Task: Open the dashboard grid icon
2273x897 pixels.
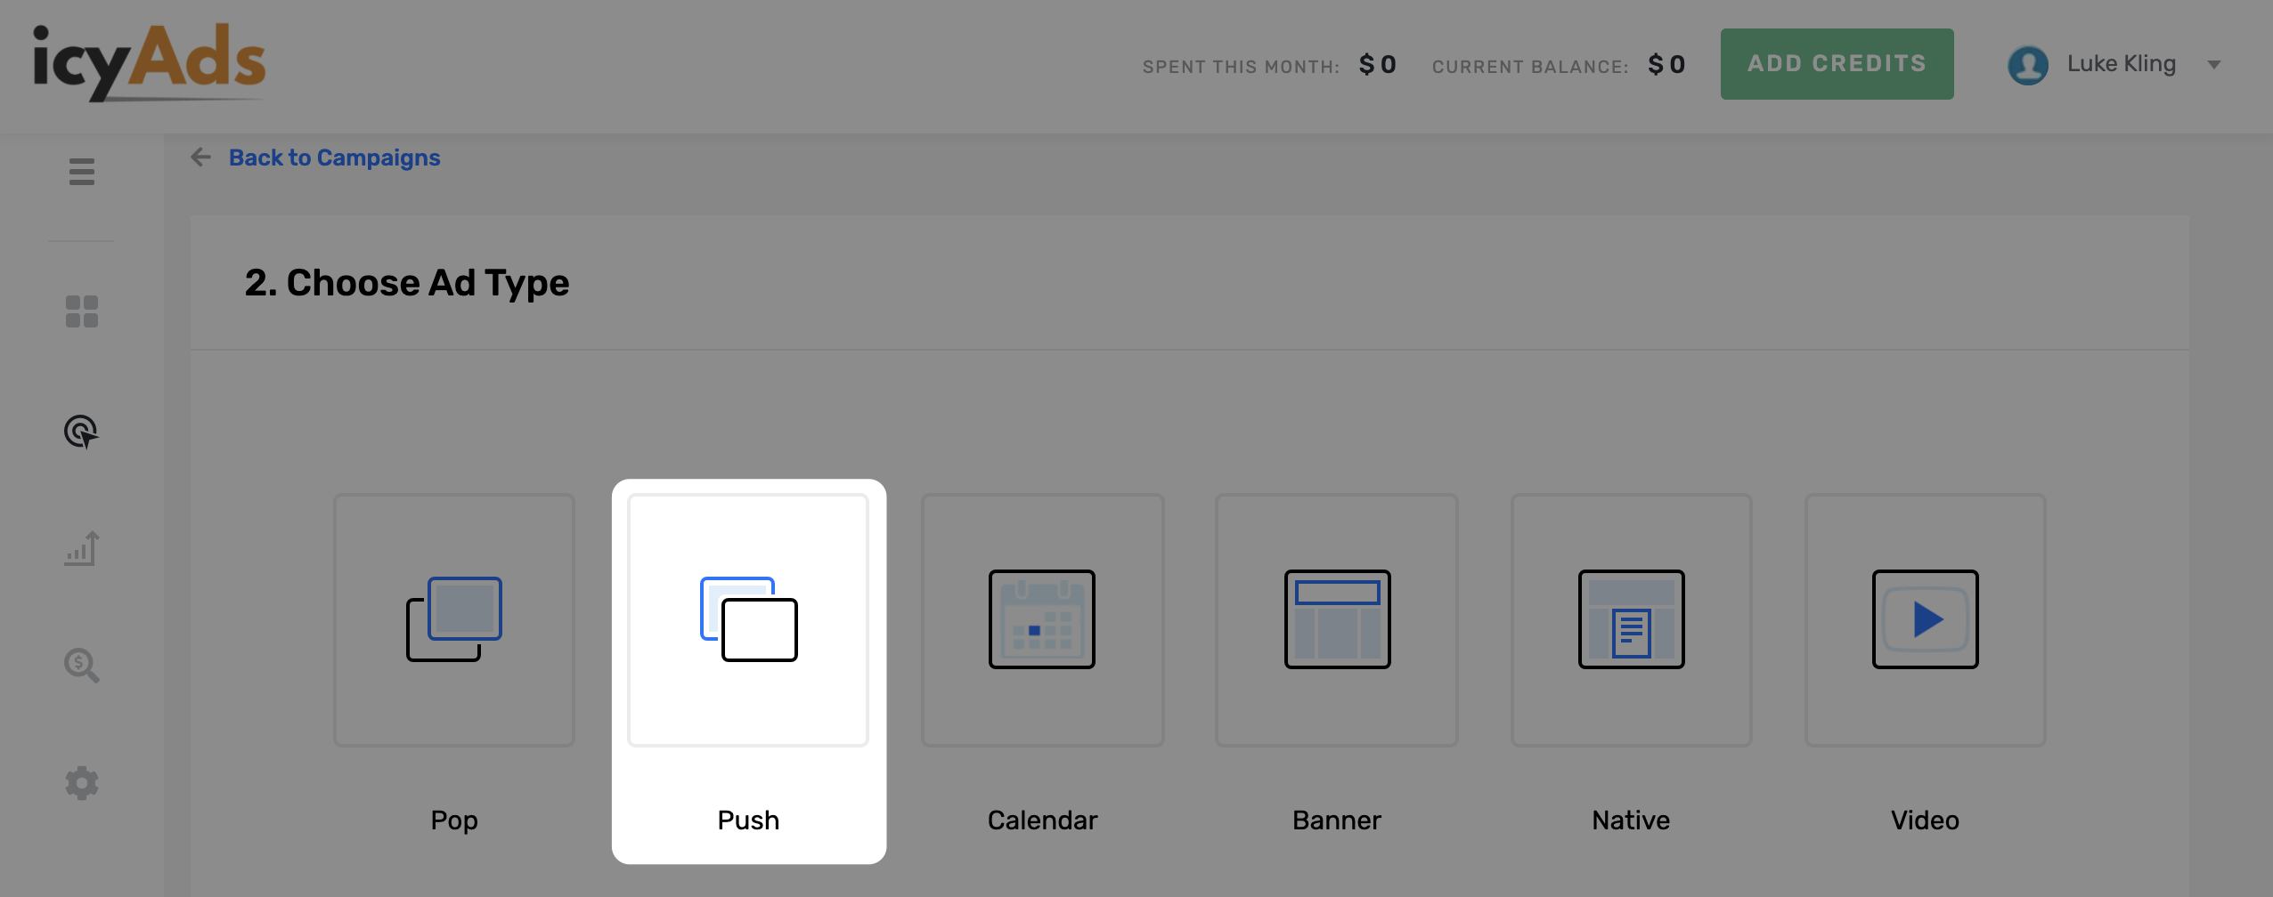Action: pyautogui.click(x=81, y=311)
